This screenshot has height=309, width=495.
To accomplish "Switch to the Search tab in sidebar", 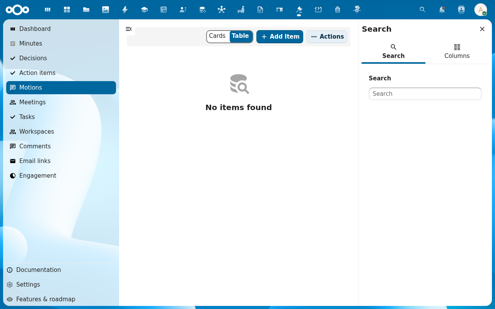I will (393, 52).
